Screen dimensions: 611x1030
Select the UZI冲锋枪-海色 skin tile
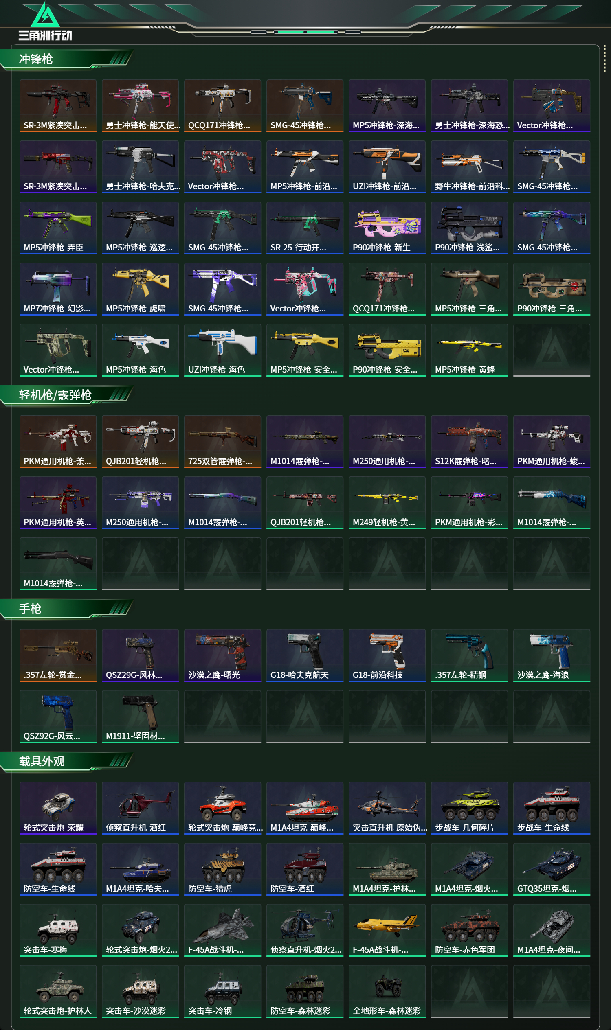223,350
